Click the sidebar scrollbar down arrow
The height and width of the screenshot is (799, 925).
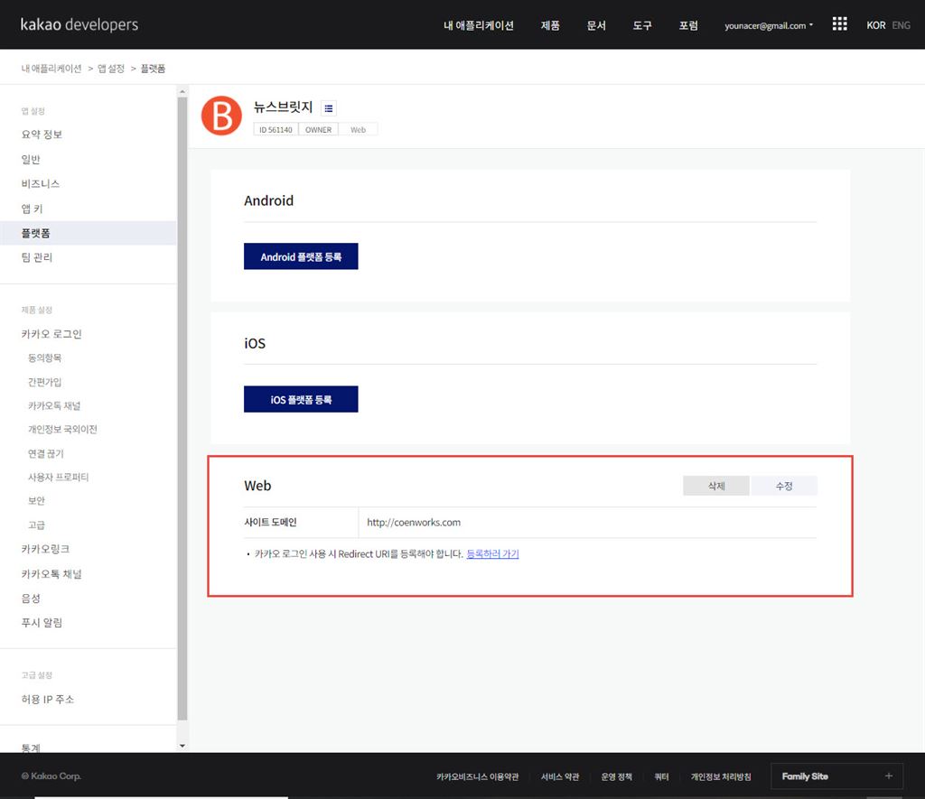tap(182, 746)
